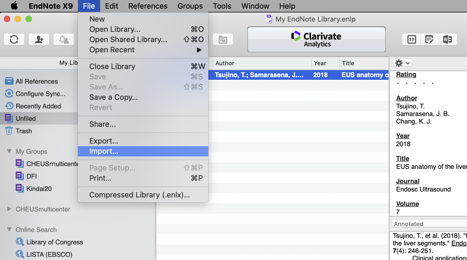Viewport: 467px width, 260px height.
Task: Choose Export... from the File menu
Action: tap(143, 141)
